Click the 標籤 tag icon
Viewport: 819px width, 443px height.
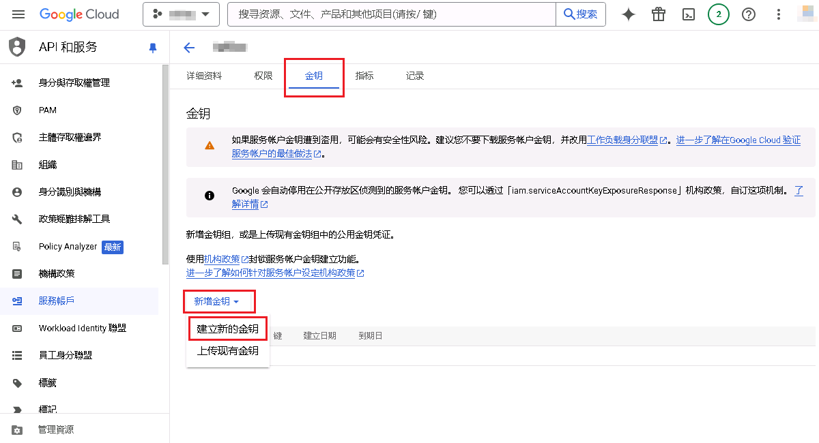(17, 382)
